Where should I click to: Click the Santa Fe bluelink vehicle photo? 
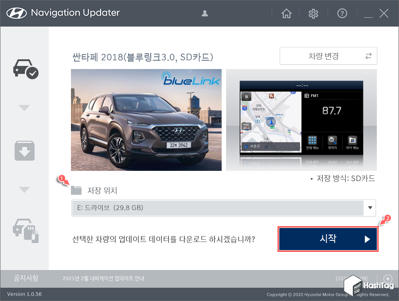pos(146,120)
